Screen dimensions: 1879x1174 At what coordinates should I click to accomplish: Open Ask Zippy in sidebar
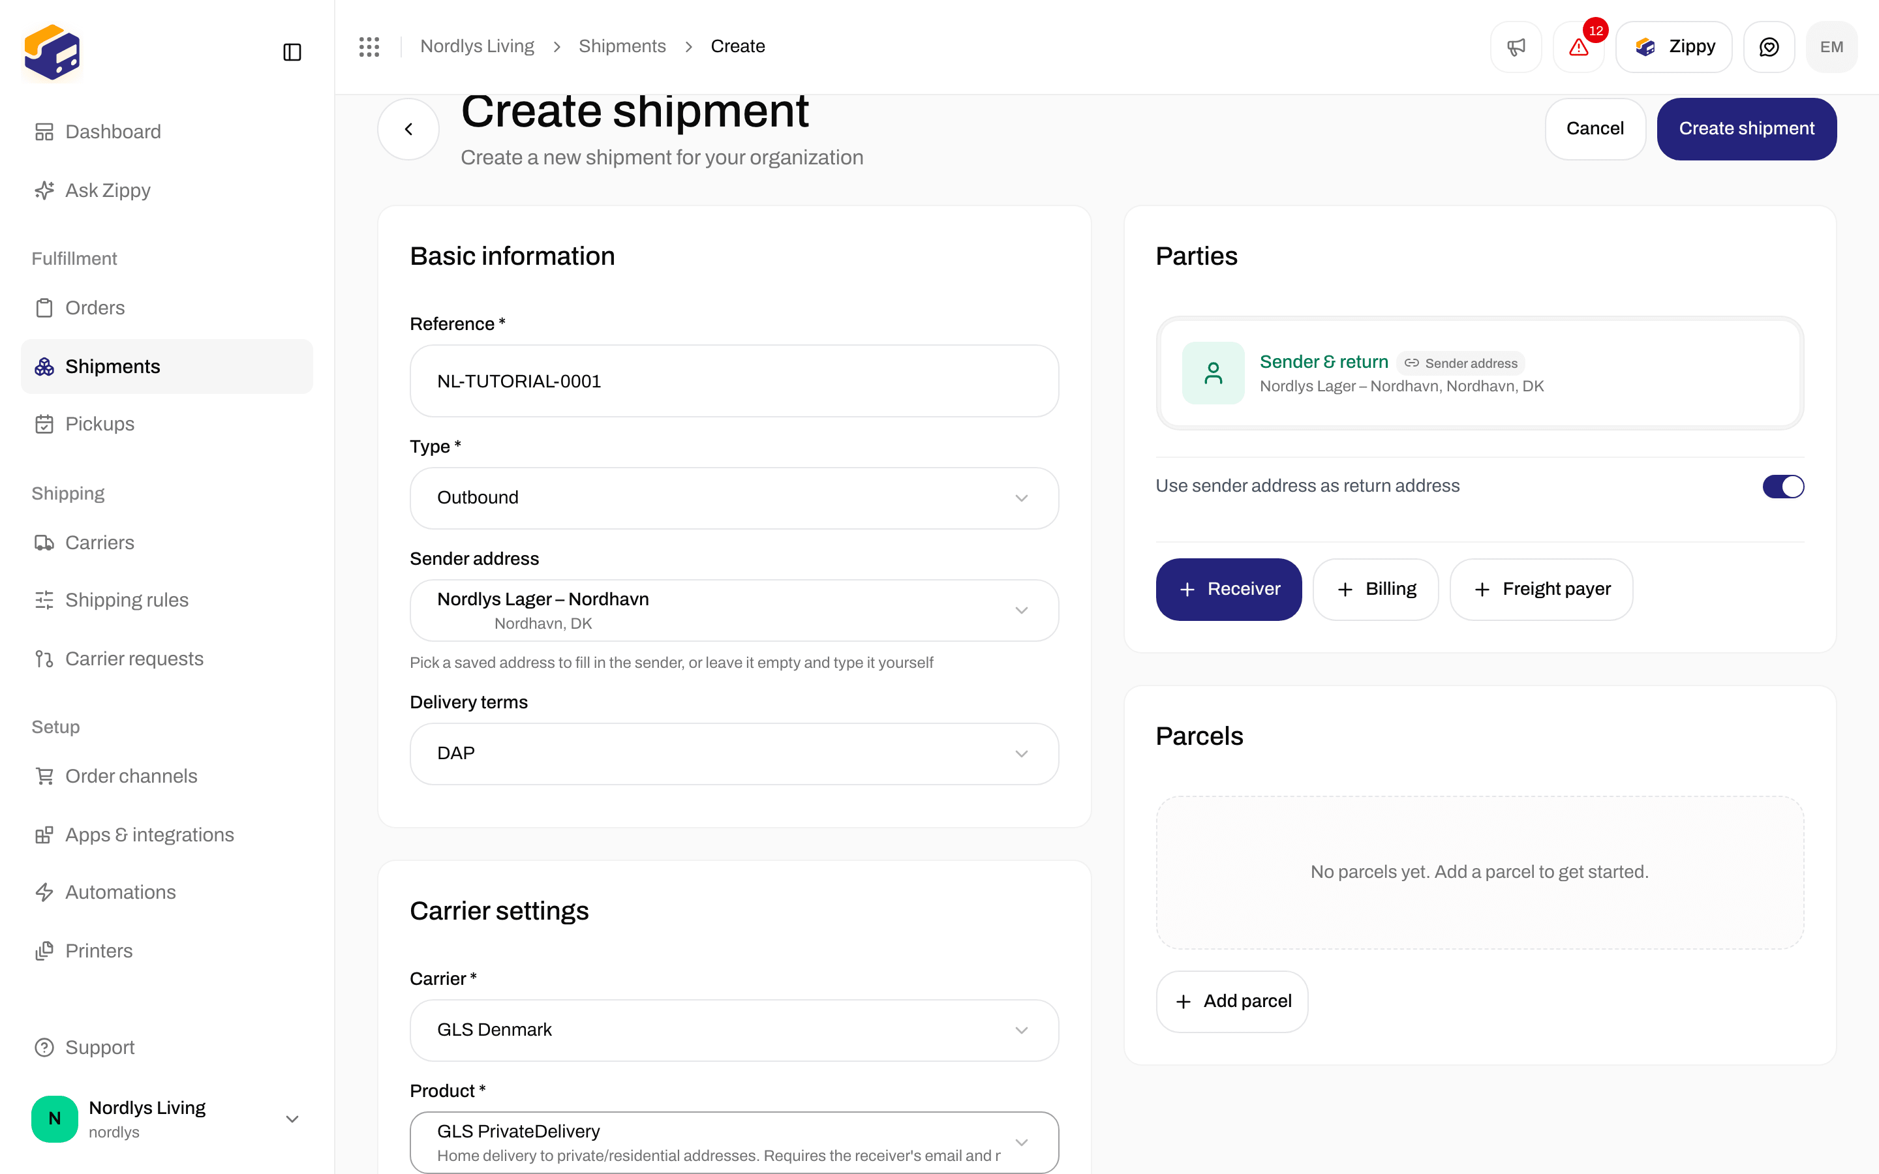[167, 190]
